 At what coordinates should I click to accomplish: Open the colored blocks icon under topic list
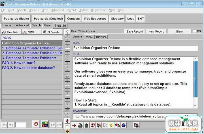[45, 124]
